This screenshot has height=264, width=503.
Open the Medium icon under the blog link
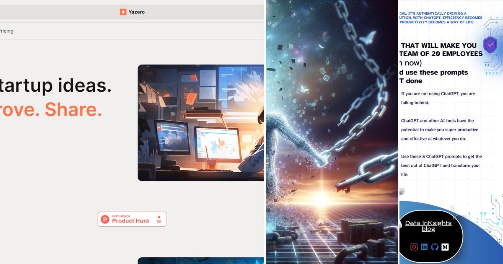pos(445,247)
